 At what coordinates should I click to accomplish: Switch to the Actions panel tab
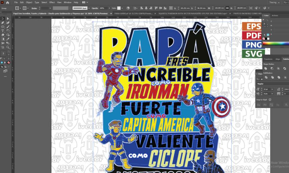click(x=275, y=16)
